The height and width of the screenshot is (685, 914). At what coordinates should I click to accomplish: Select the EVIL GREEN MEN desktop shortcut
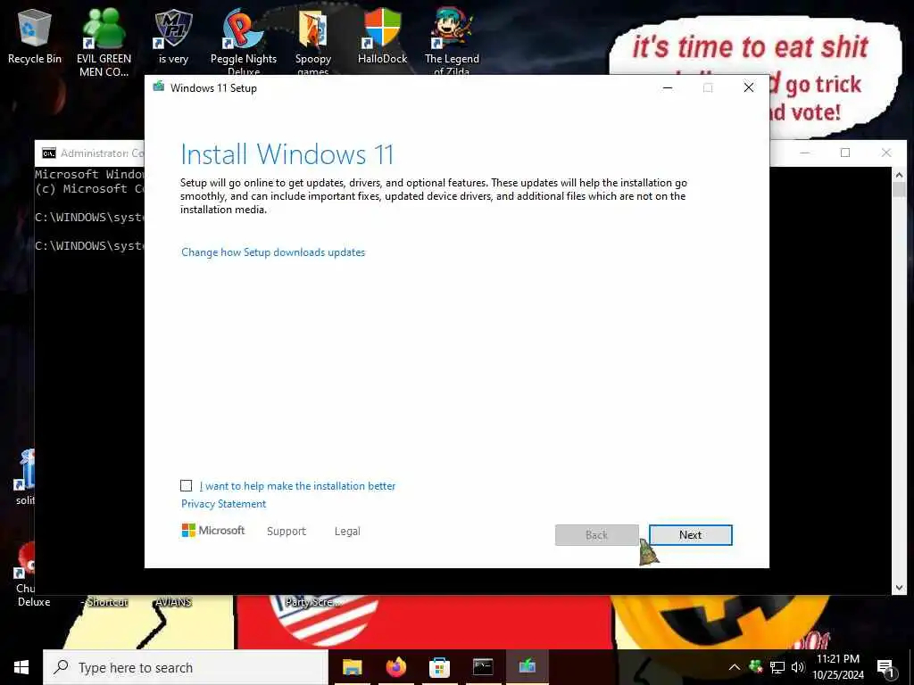coord(104,42)
